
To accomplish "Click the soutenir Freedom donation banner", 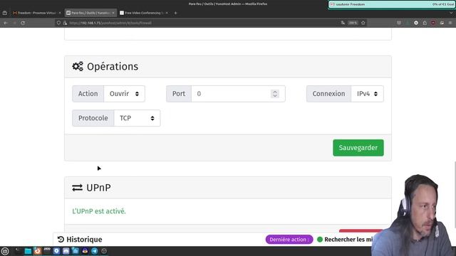I will 392,4.
